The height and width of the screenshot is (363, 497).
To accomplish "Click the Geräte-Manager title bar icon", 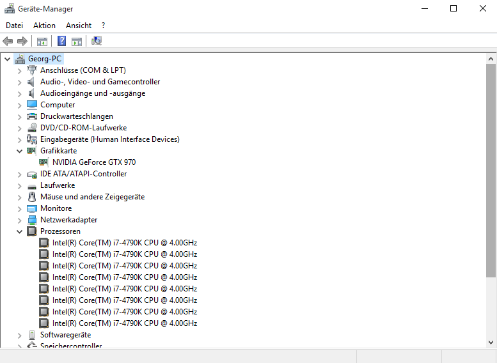I will coord(9,8).
